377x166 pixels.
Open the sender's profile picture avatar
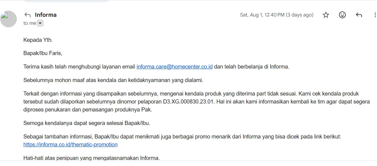pos(9,19)
